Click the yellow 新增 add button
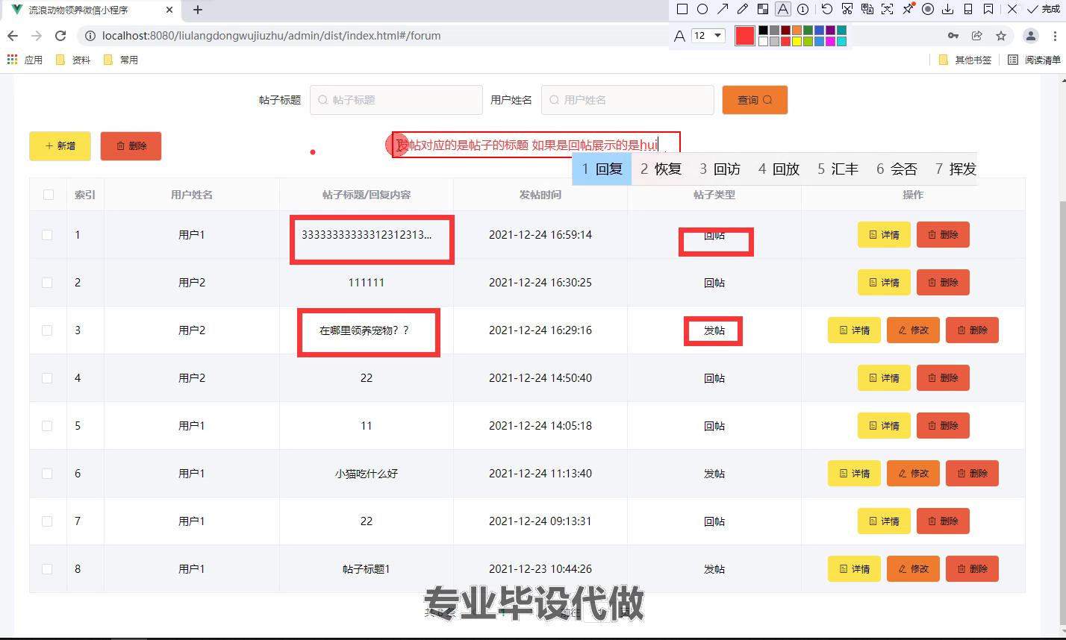 tap(60, 146)
